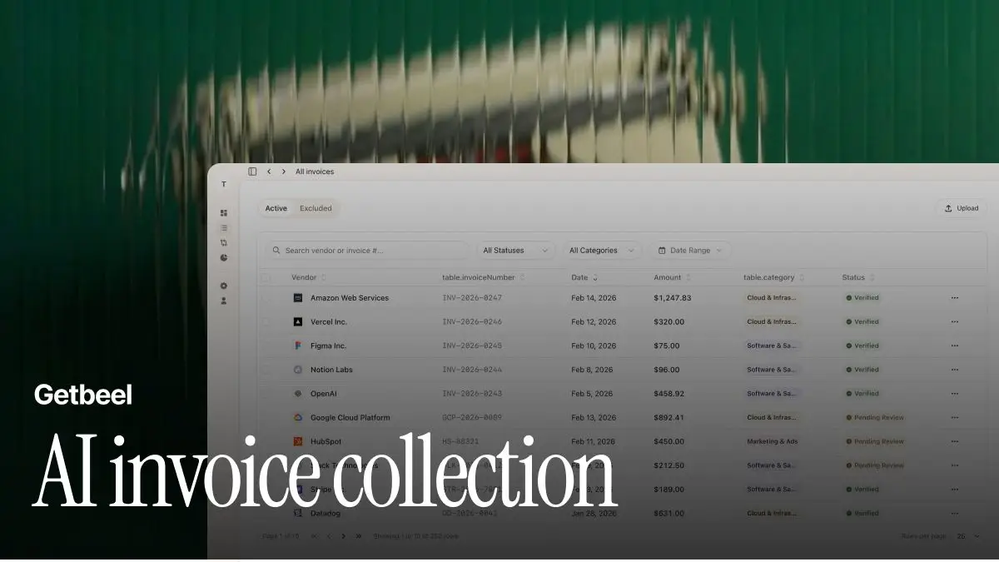Open the settings gear in sidebar
This screenshot has width=999, height=562.
click(x=224, y=286)
